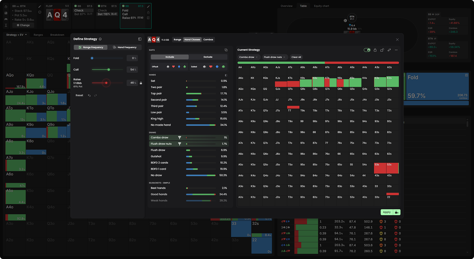Click the swap arrows icon in Current Strategy

pyautogui.click(x=389, y=50)
